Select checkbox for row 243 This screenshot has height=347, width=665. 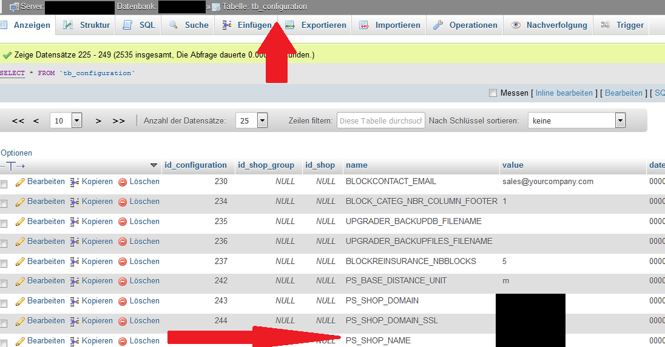pos(4,303)
